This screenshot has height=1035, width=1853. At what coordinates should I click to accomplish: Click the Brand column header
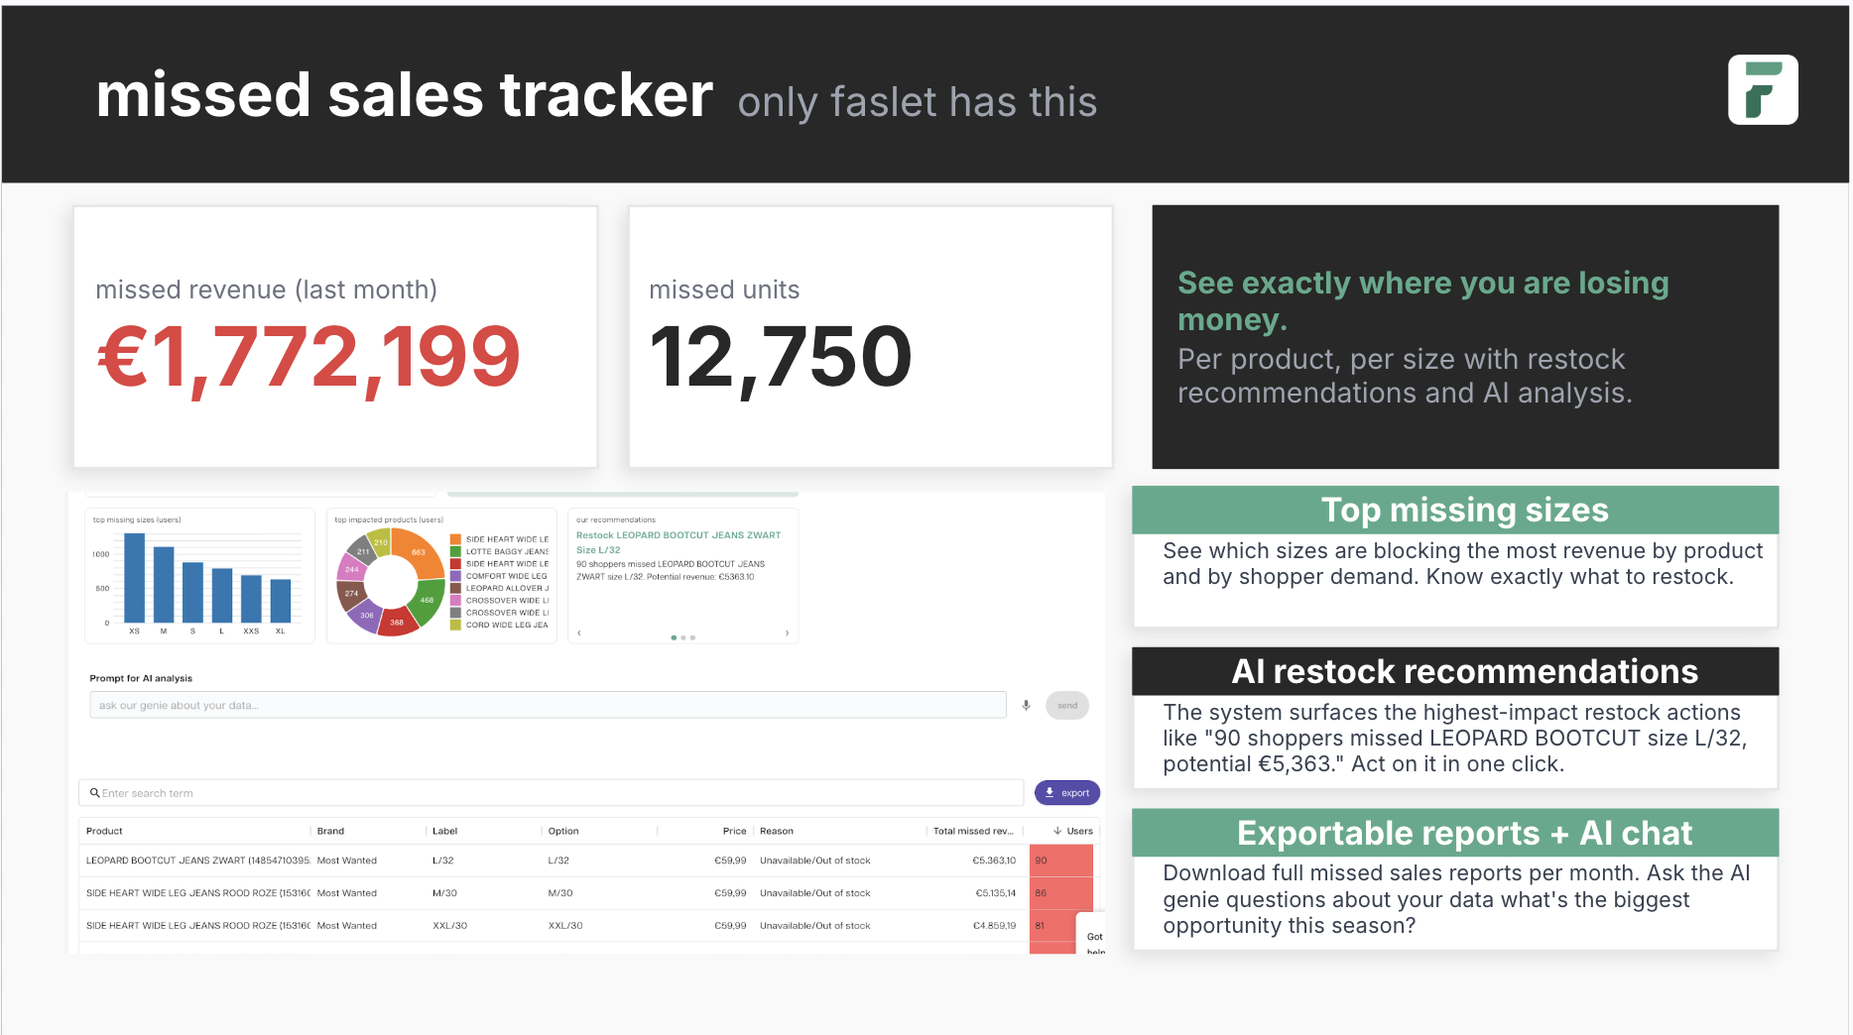coord(330,831)
